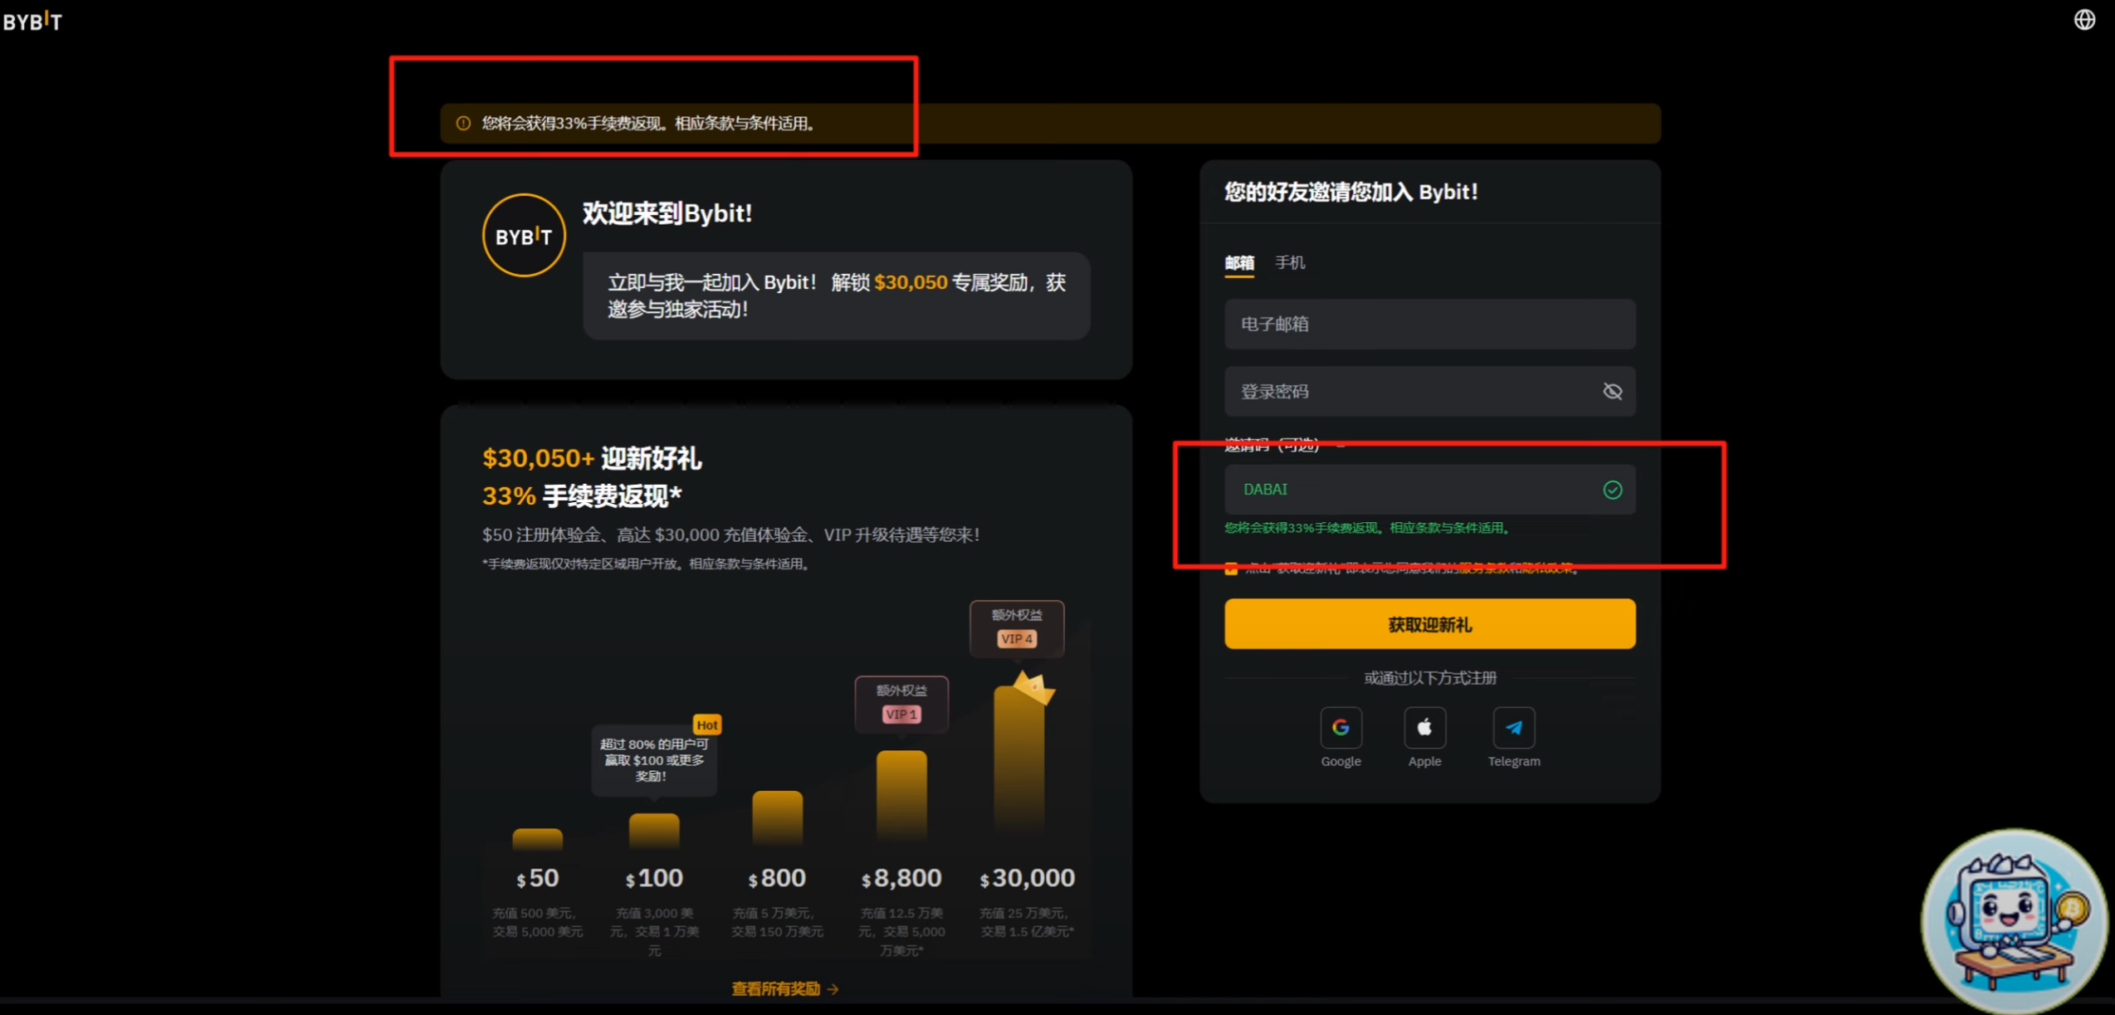The height and width of the screenshot is (1015, 2115).
Task: Click the $30,050+ 迎新好礼 headline
Action: (592, 458)
